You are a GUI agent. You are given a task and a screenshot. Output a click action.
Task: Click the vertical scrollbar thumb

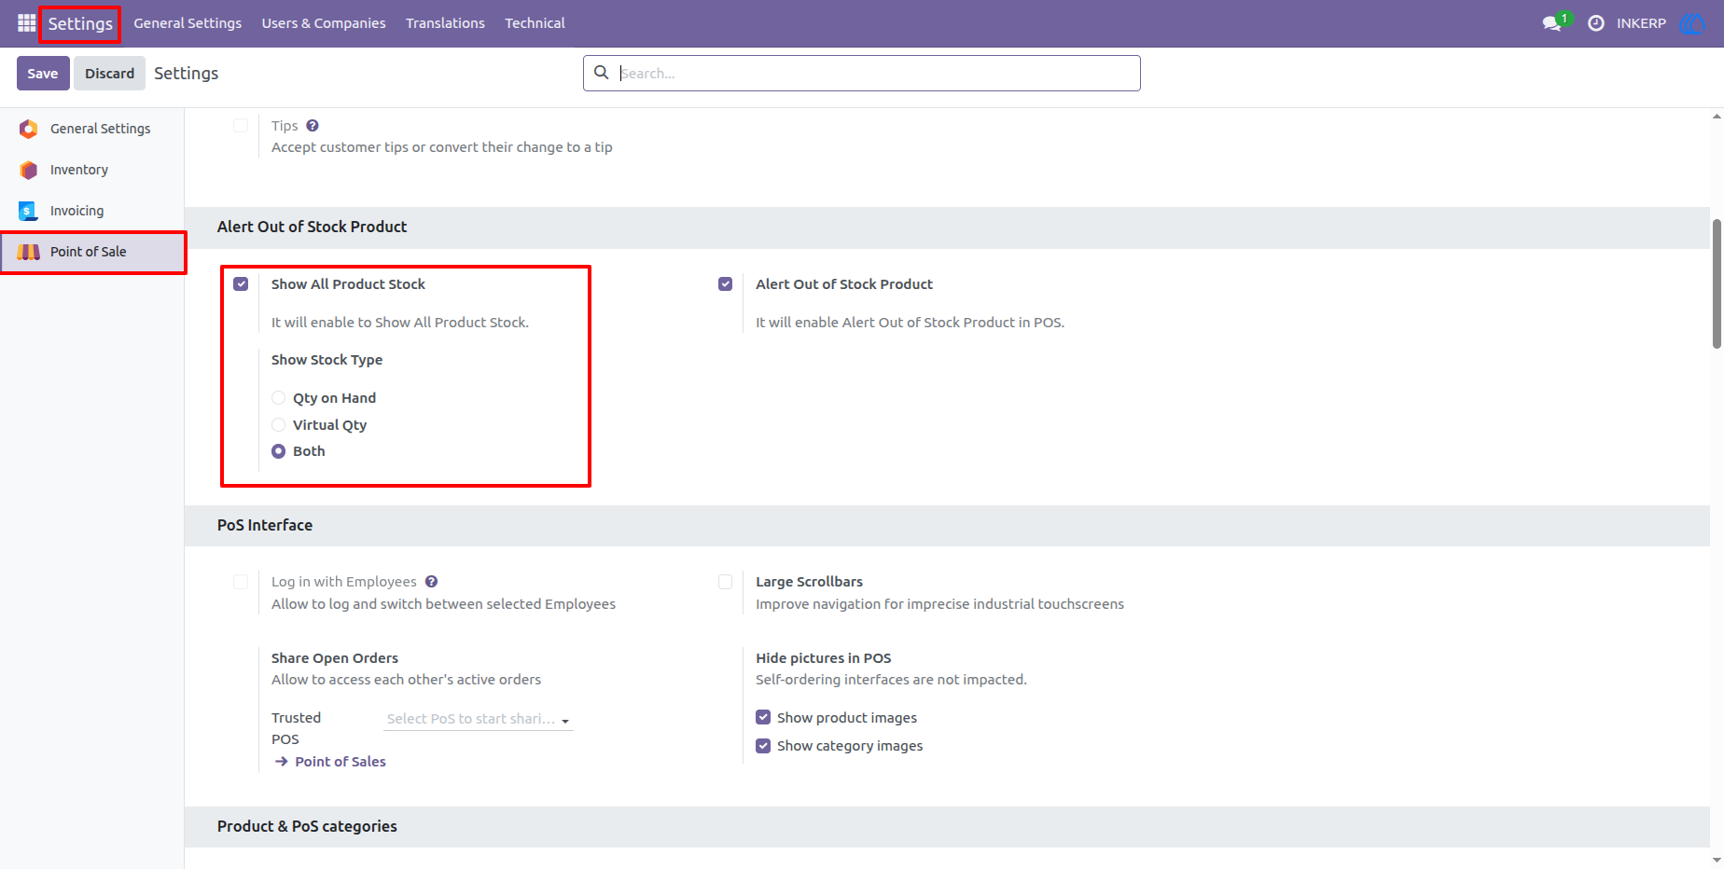pyautogui.click(x=1717, y=283)
